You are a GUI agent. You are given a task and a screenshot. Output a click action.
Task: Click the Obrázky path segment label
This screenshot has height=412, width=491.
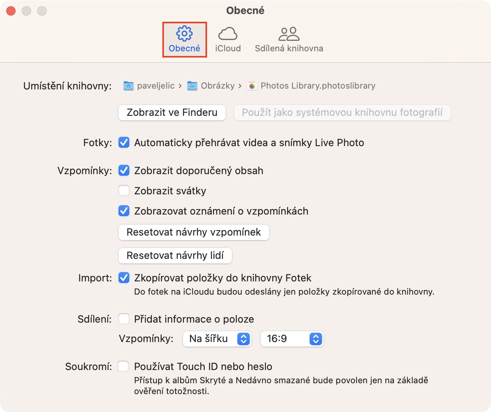coord(218,86)
